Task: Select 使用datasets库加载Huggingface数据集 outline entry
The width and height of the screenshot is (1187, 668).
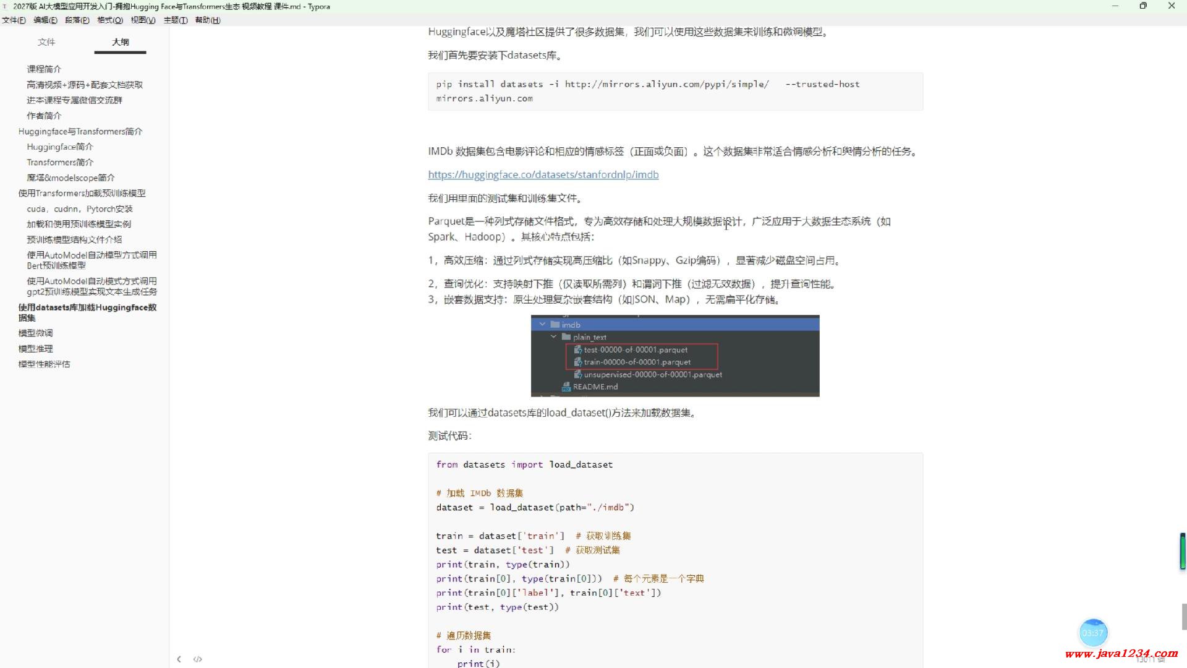Action: pos(87,312)
